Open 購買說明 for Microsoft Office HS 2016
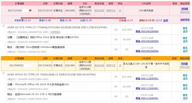Screen dimensions: 192x103 pyautogui.click(x=185, y=87)
